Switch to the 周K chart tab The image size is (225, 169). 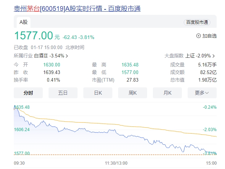point(133,93)
